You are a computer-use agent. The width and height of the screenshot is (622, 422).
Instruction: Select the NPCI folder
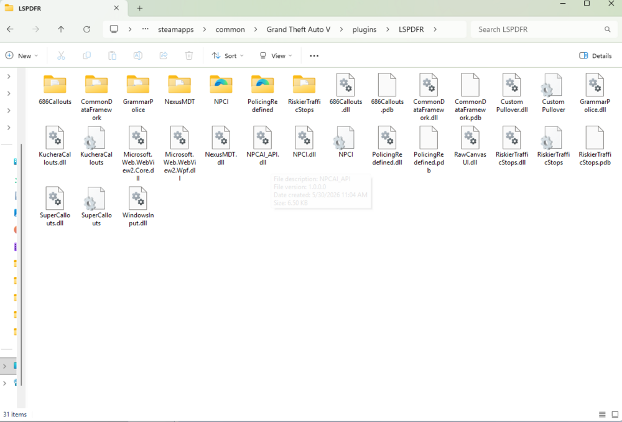click(x=221, y=90)
